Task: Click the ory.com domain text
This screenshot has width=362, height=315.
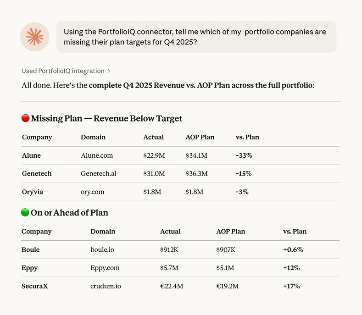Action: pyautogui.click(x=93, y=192)
